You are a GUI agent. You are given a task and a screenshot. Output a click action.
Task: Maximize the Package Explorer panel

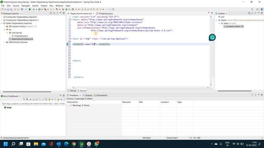pyautogui.click(x=64, y=13)
